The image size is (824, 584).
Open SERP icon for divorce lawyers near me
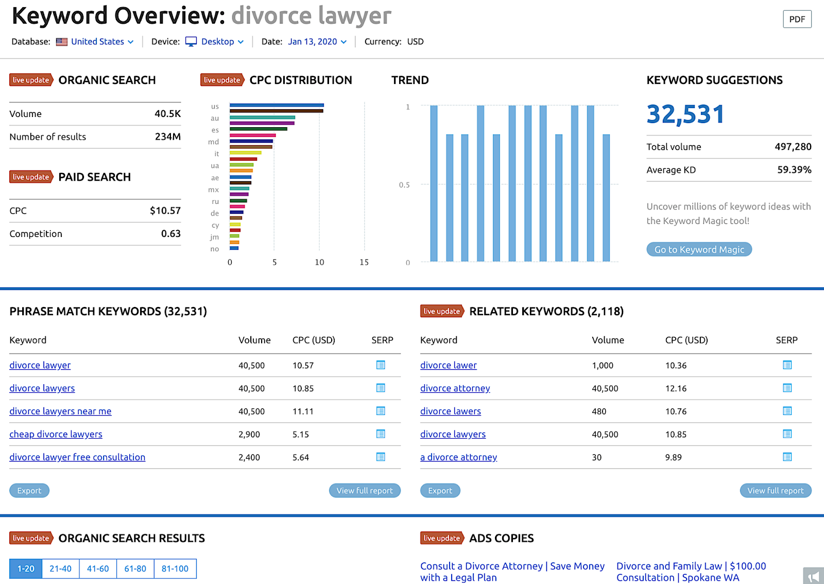point(381,411)
